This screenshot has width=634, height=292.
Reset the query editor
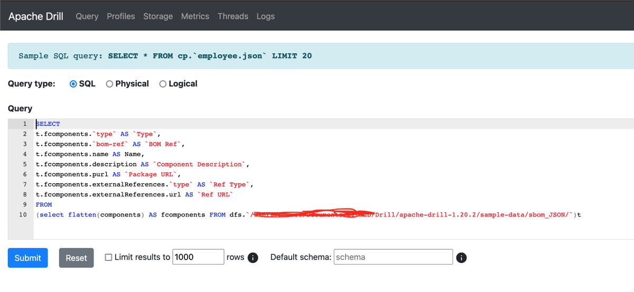[76, 258]
